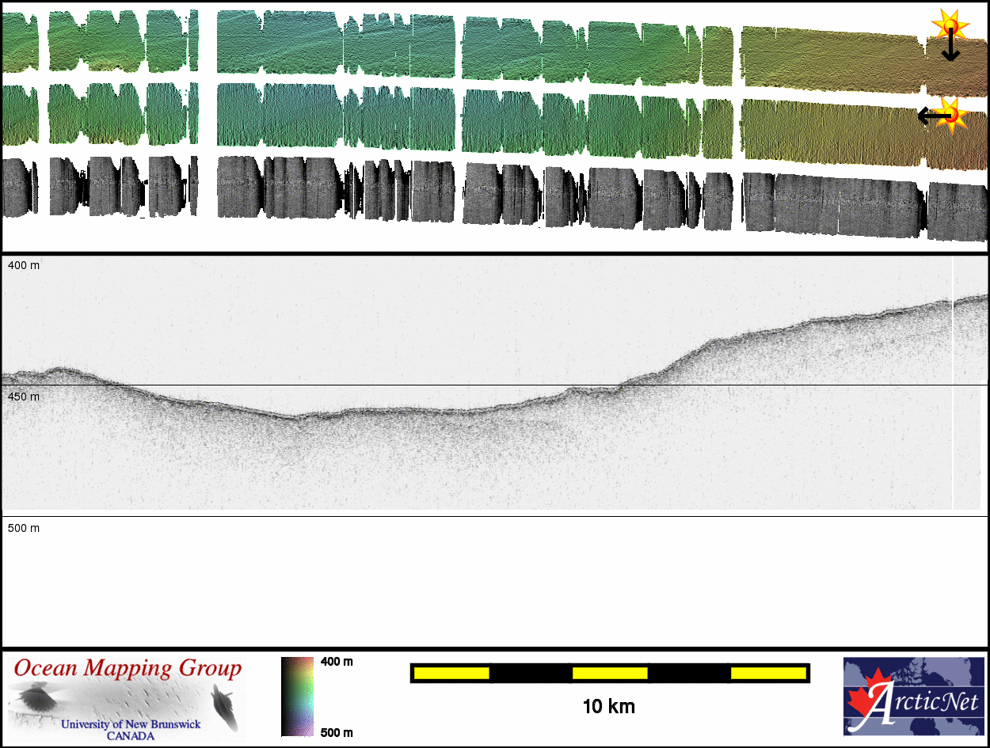Click the 400 m label beside color legend

337,662
